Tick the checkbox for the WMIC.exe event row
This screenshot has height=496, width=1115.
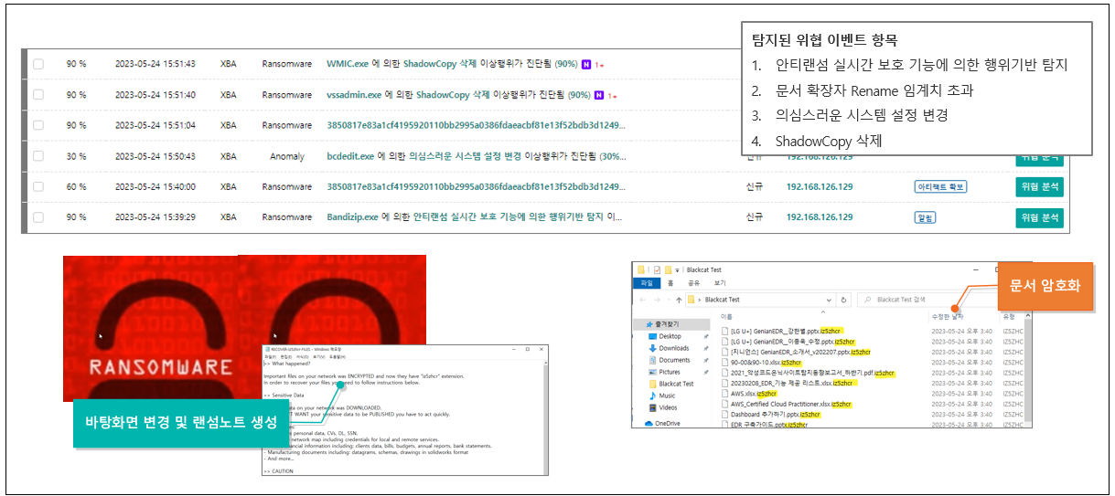click(x=38, y=64)
